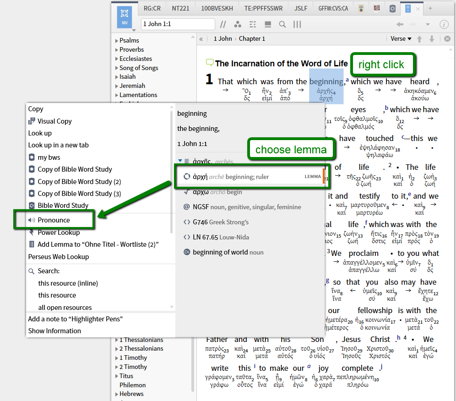Click Chapter 1 breadcrumb link
Viewport: 456px width, 401px height.
pos(252,38)
